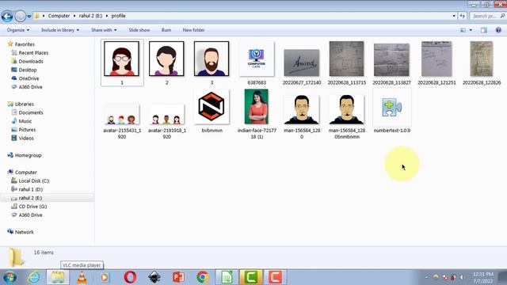Select the 20220628_121251 photo
507x285 pixels.
[x=436, y=63]
